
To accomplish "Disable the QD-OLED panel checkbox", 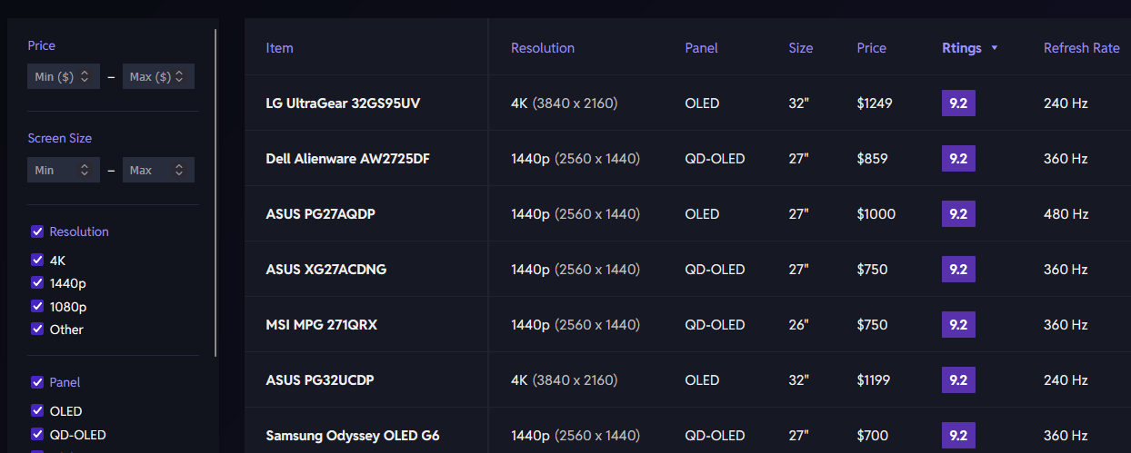I will [x=37, y=434].
